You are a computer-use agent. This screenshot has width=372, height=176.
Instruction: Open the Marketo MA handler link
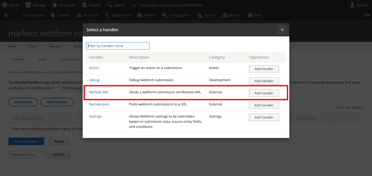(99, 92)
